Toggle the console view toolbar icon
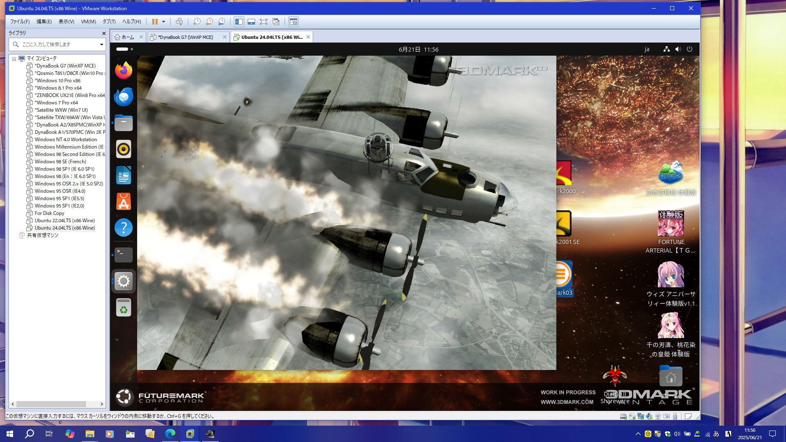This screenshot has height=442, width=786. 293,22
